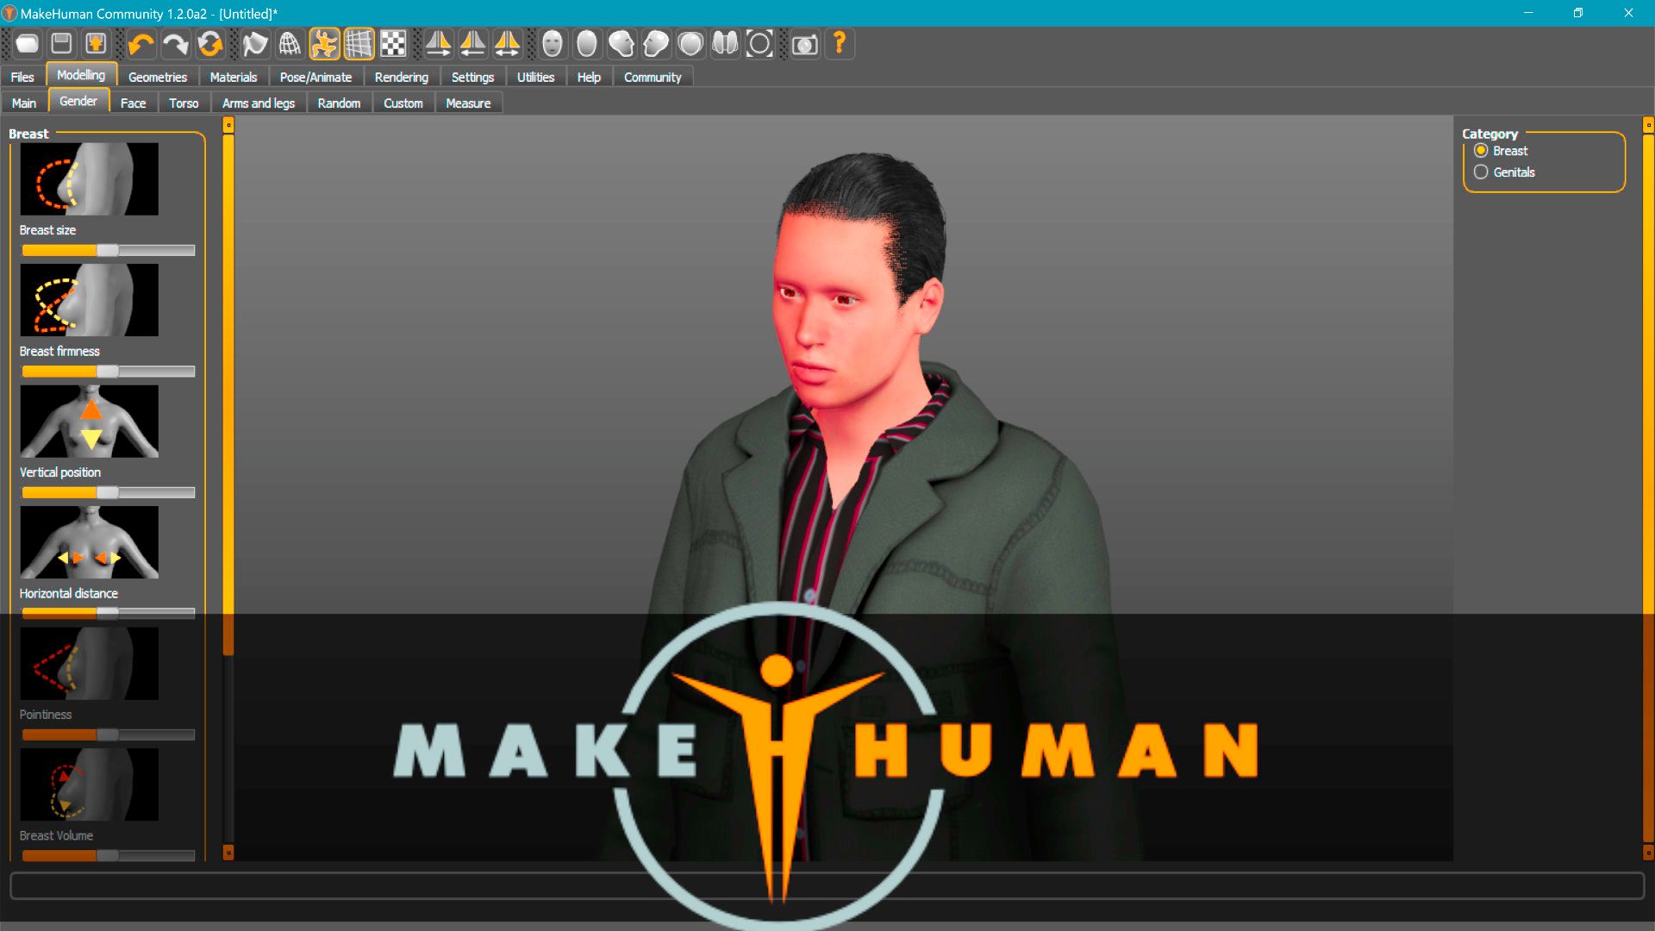Click the background texture toggle icon
The image size is (1655, 931).
coord(395,43)
